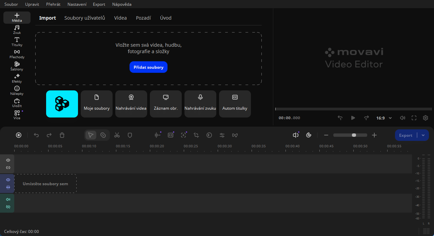Screen dimensions: 434x236
Task: Toggle the link icon on overlay track
Action: (x=8, y=168)
